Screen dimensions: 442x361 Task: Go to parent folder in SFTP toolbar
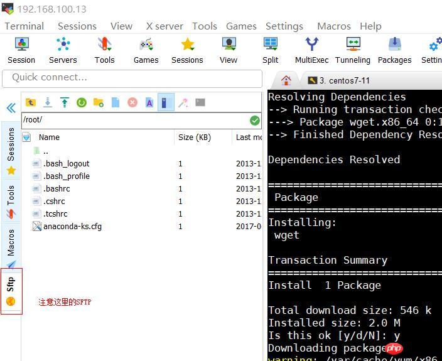pyautogui.click(x=30, y=102)
